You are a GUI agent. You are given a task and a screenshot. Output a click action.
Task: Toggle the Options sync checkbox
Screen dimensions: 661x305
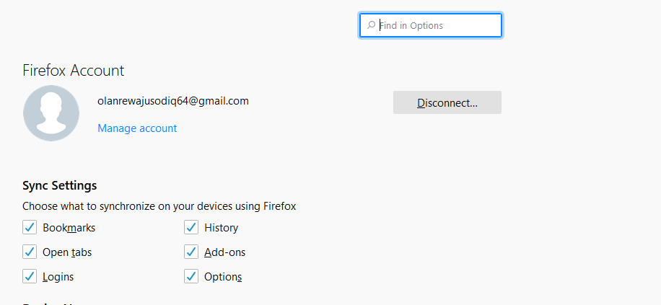coord(191,276)
